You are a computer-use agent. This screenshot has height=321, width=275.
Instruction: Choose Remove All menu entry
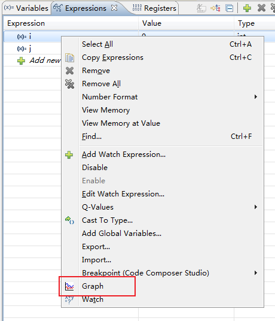click(x=163, y=84)
